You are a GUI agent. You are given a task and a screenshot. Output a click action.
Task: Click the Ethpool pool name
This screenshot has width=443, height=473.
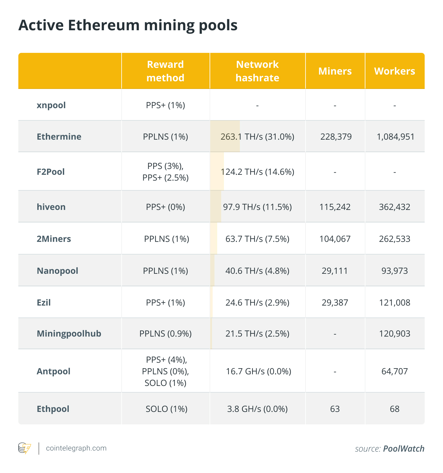click(x=53, y=409)
